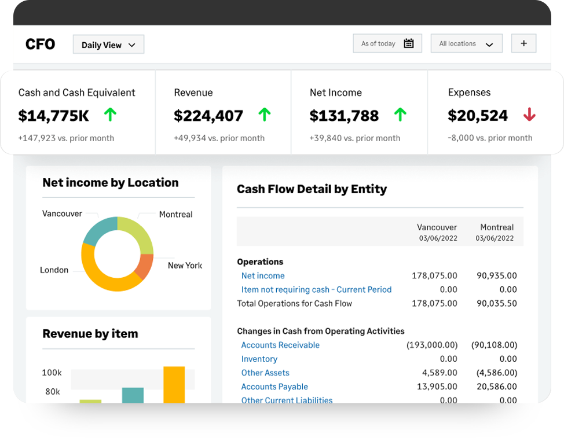
Task: Click the teal bar in Revenue by item
Action: (x=133, y=395)
